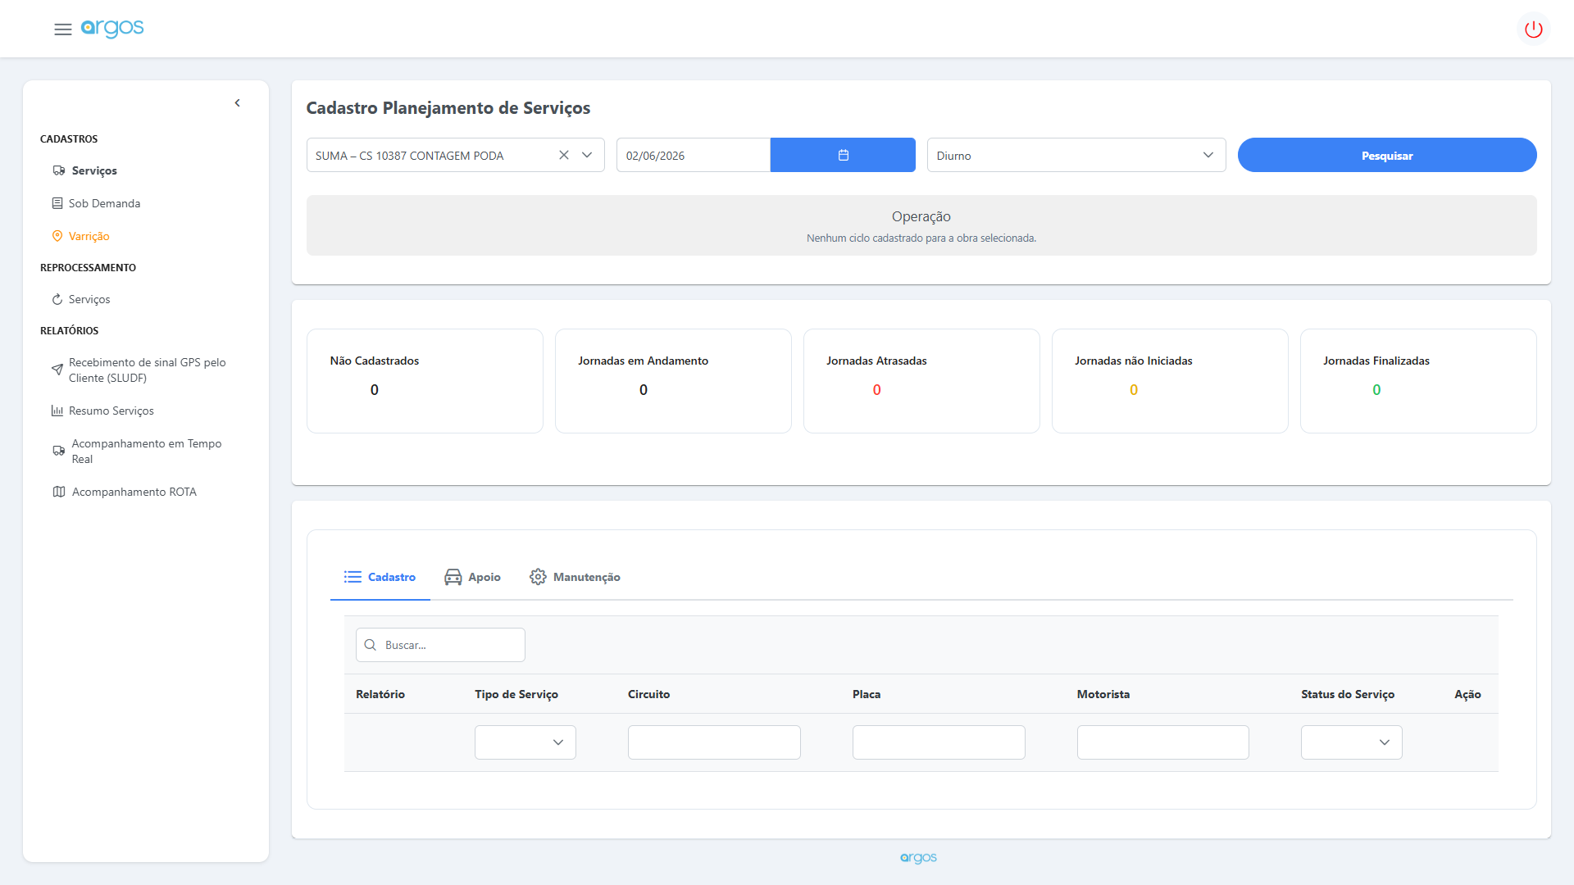Open the hamburger menu
This screenshot has height=885, width=1574.
(x=62, y=29)
